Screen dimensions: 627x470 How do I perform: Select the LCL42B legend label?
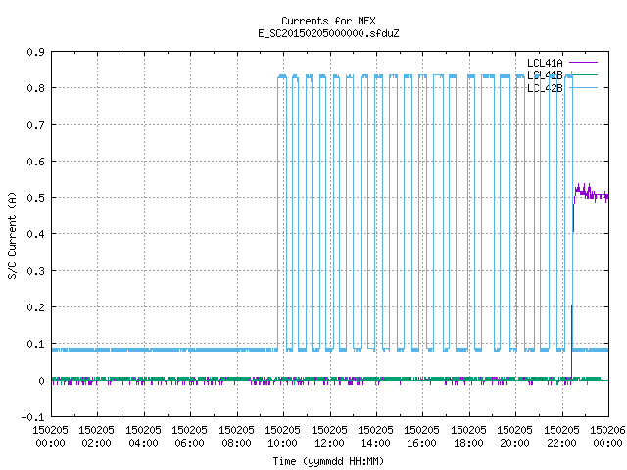point(545,88)
